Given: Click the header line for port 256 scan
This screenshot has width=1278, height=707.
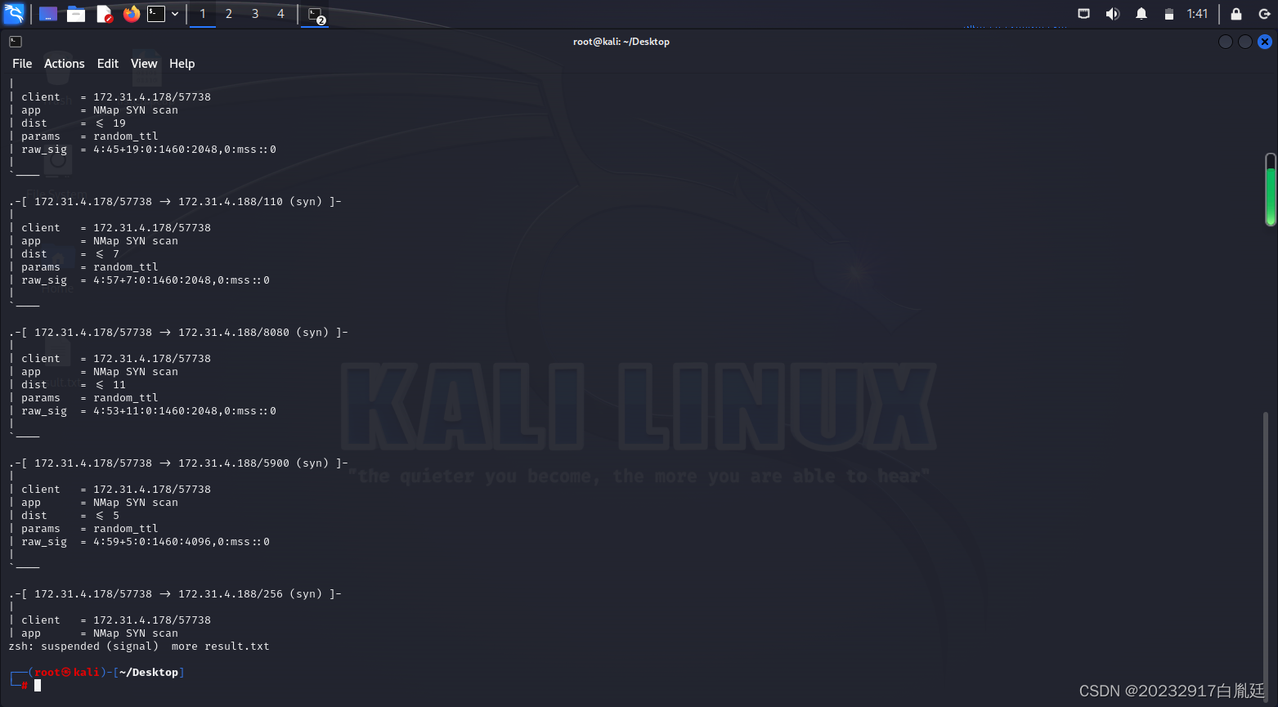Looking at the screenshot, I should click(x=175, y=594).
